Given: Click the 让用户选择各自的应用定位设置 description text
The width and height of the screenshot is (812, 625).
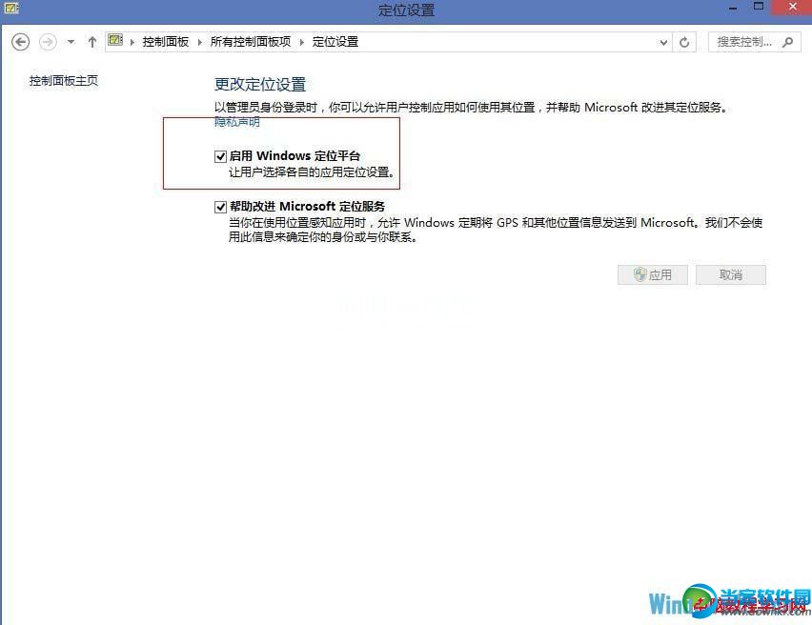Looking at the screenshot, I should coord(312,172).
